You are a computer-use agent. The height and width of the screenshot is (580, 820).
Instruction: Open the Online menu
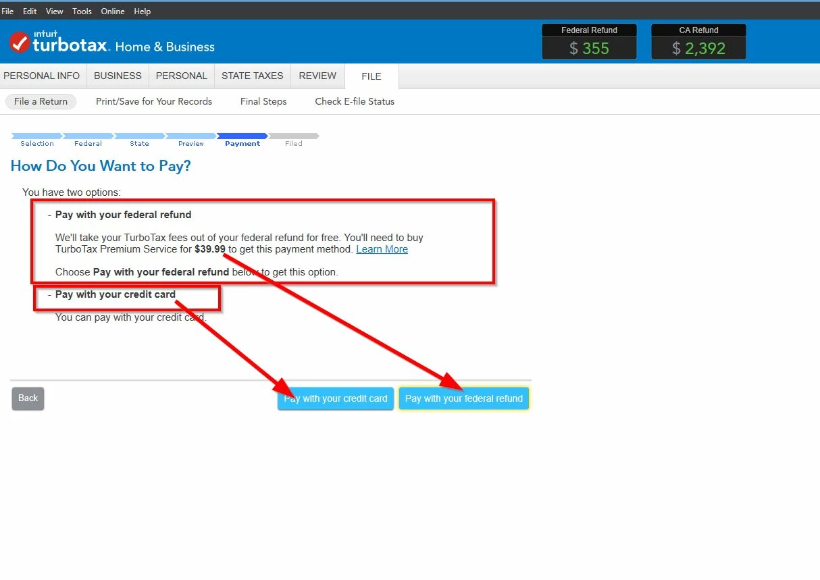[113, 11]
